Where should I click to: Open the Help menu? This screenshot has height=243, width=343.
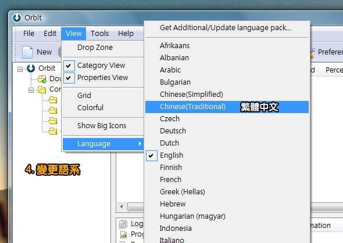point(126,34)
